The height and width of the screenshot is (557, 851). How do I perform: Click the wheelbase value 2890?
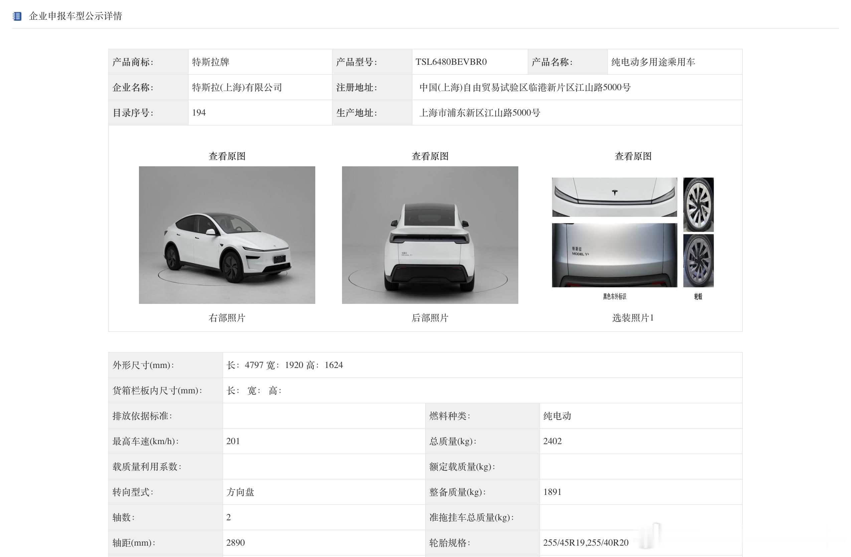235,543
